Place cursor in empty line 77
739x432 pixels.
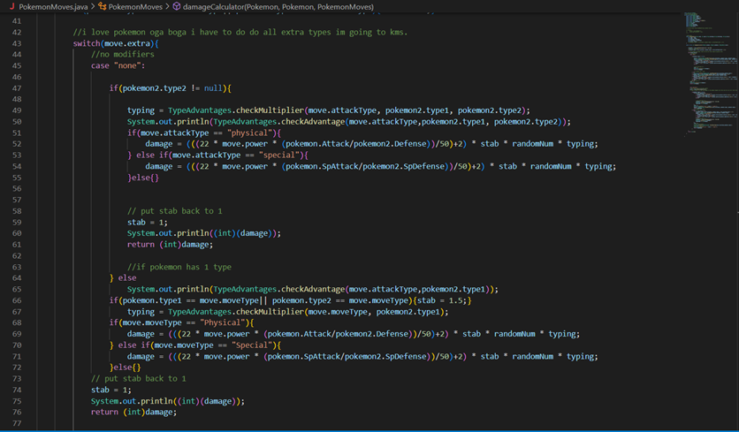tap(265, 423)
